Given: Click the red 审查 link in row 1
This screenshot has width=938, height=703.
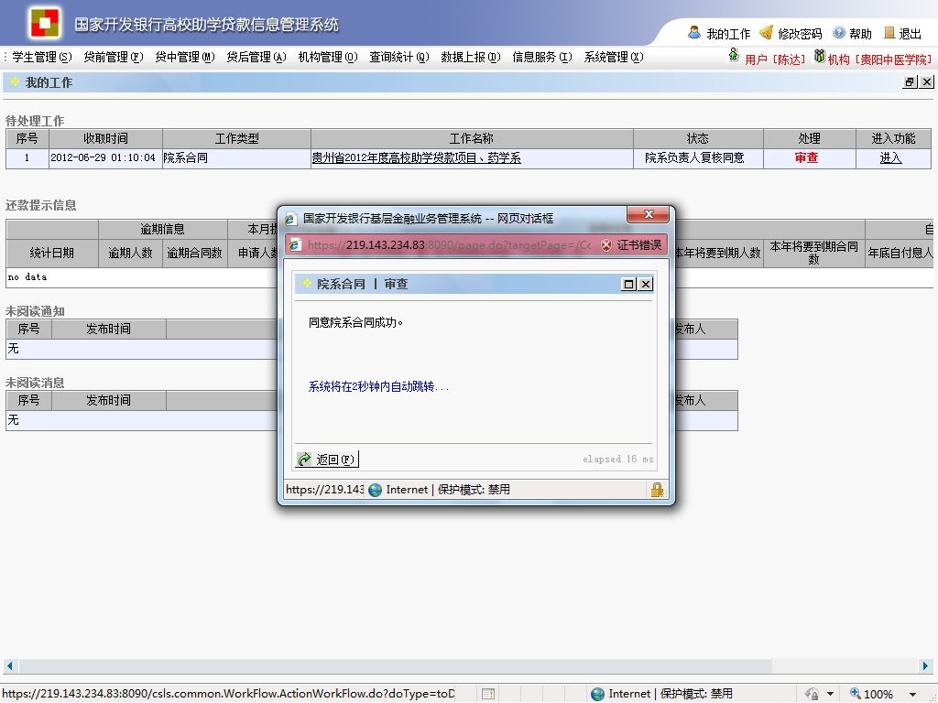Looking at the screenshot, I should click(806, 157).
